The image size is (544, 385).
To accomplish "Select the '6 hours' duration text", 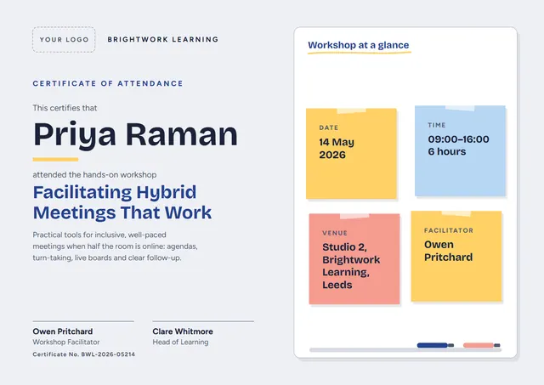I will pyautogui.click(x=447, y=151).
